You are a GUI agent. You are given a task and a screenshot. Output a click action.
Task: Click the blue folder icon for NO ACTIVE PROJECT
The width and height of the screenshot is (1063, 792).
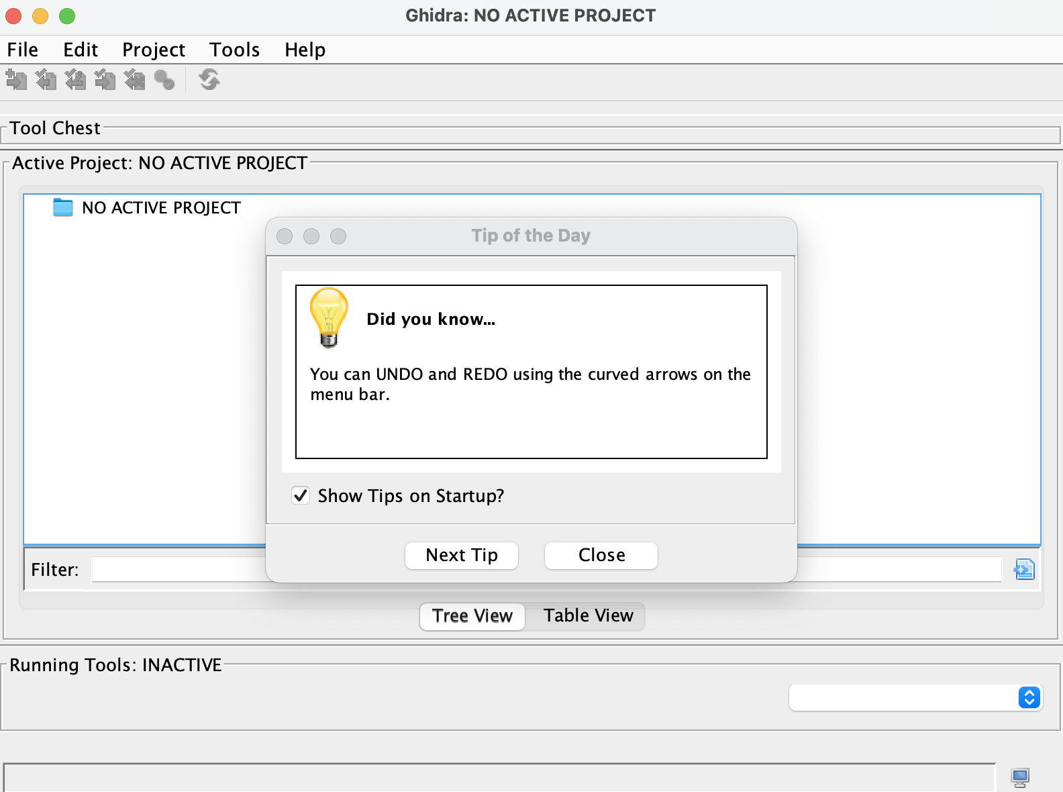point(63,207)
